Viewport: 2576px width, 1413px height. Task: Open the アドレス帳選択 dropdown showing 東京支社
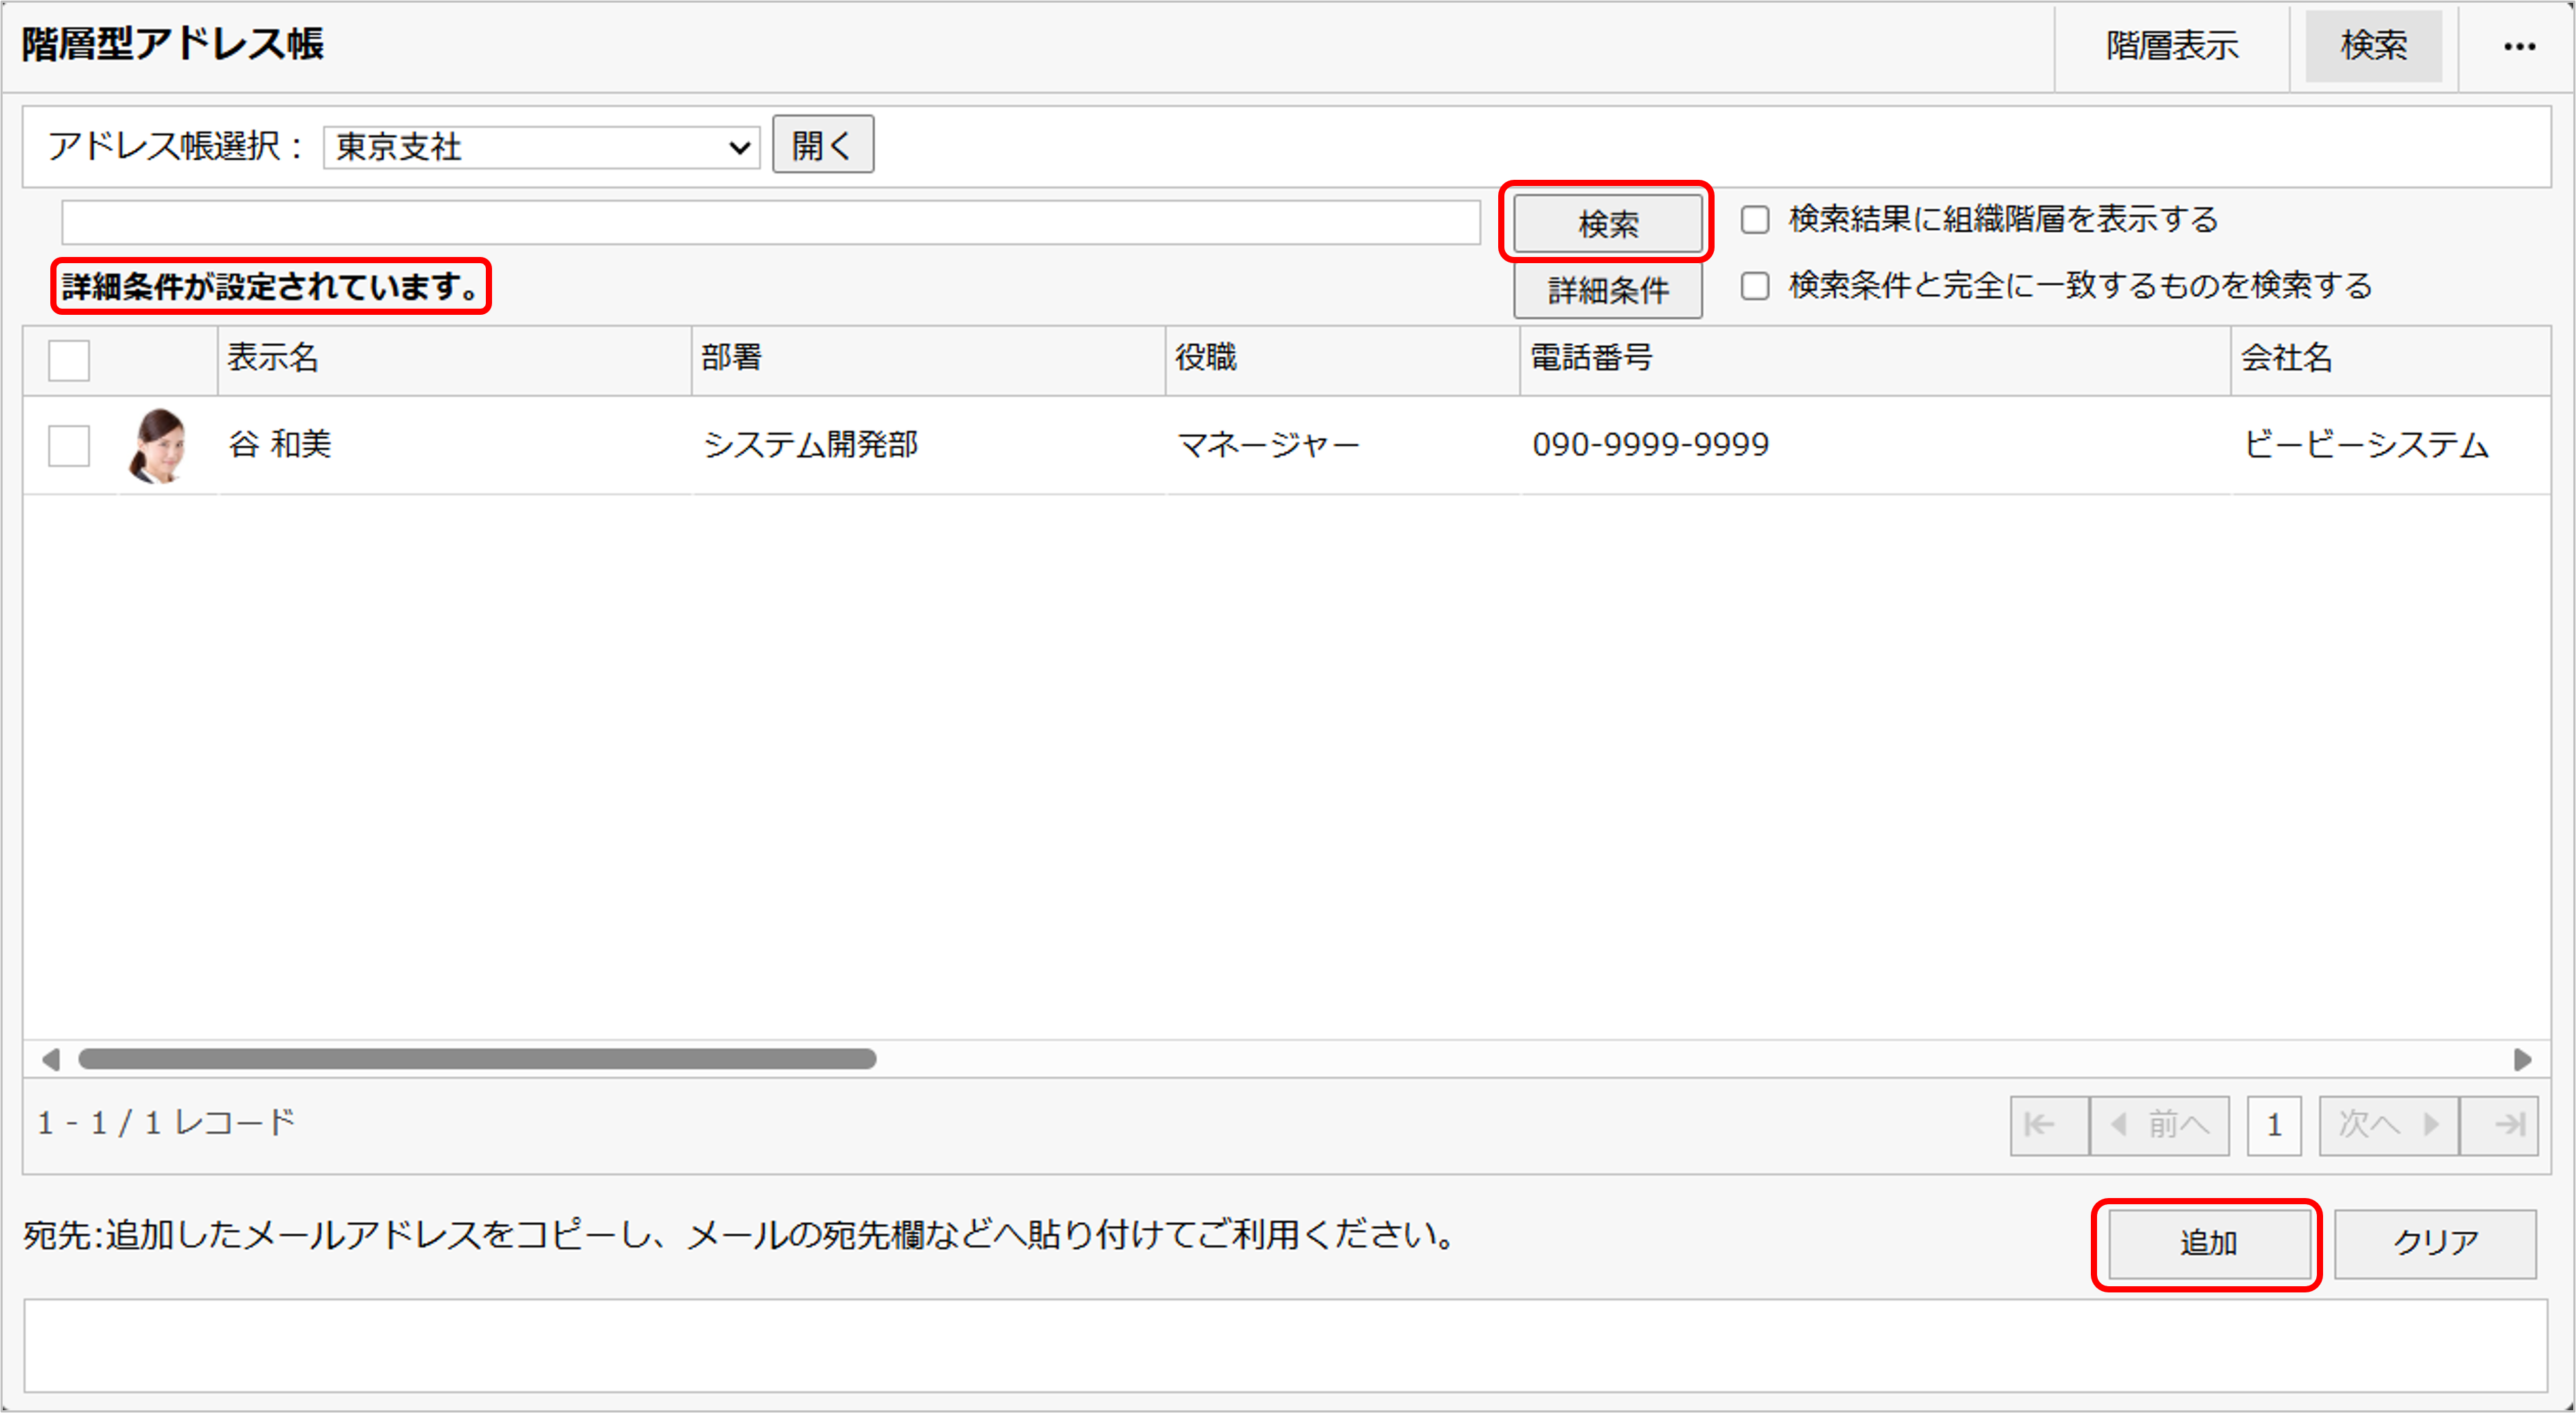tap(541, 147)
